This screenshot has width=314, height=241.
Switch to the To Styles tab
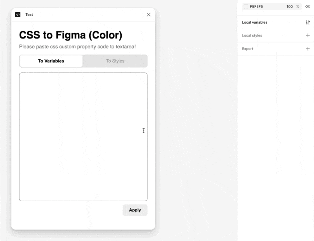tap(115, 61)
